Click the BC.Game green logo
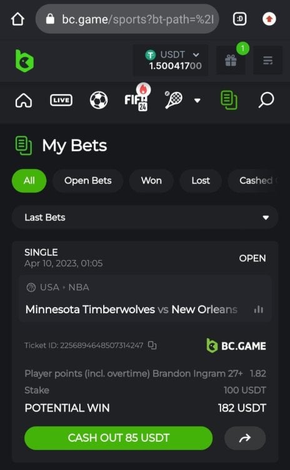The image size is (290, 470). point(24,61)
